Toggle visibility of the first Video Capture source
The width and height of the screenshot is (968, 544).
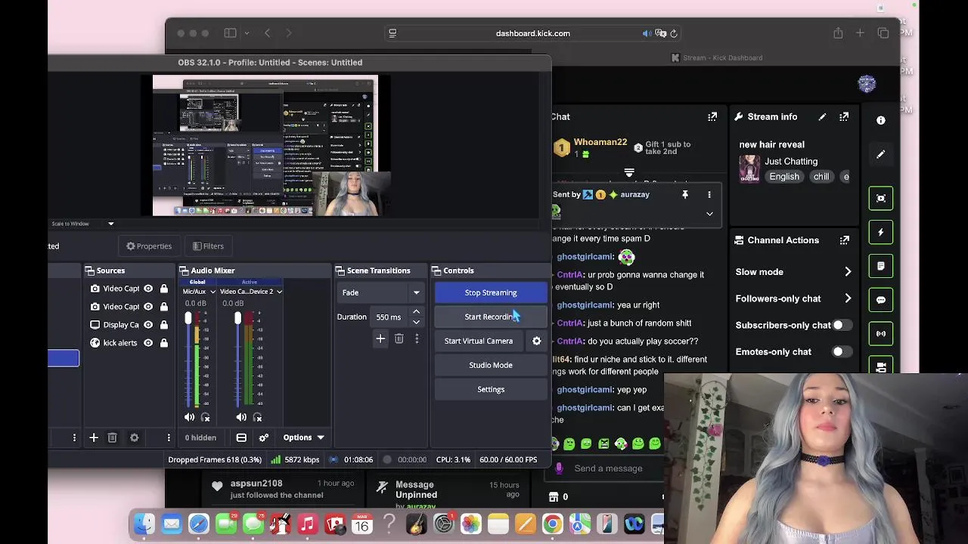(x=148, y=289)
